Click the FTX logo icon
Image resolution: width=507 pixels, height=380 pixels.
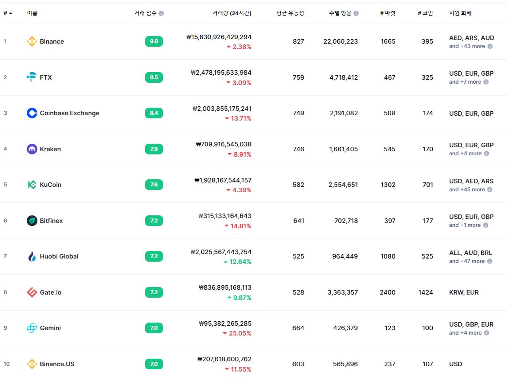32,77
